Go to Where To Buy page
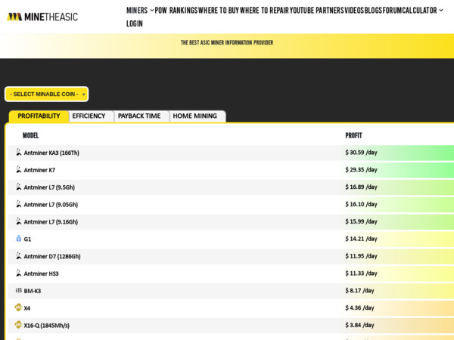This screenshot has height=340, width=454. 219,11
